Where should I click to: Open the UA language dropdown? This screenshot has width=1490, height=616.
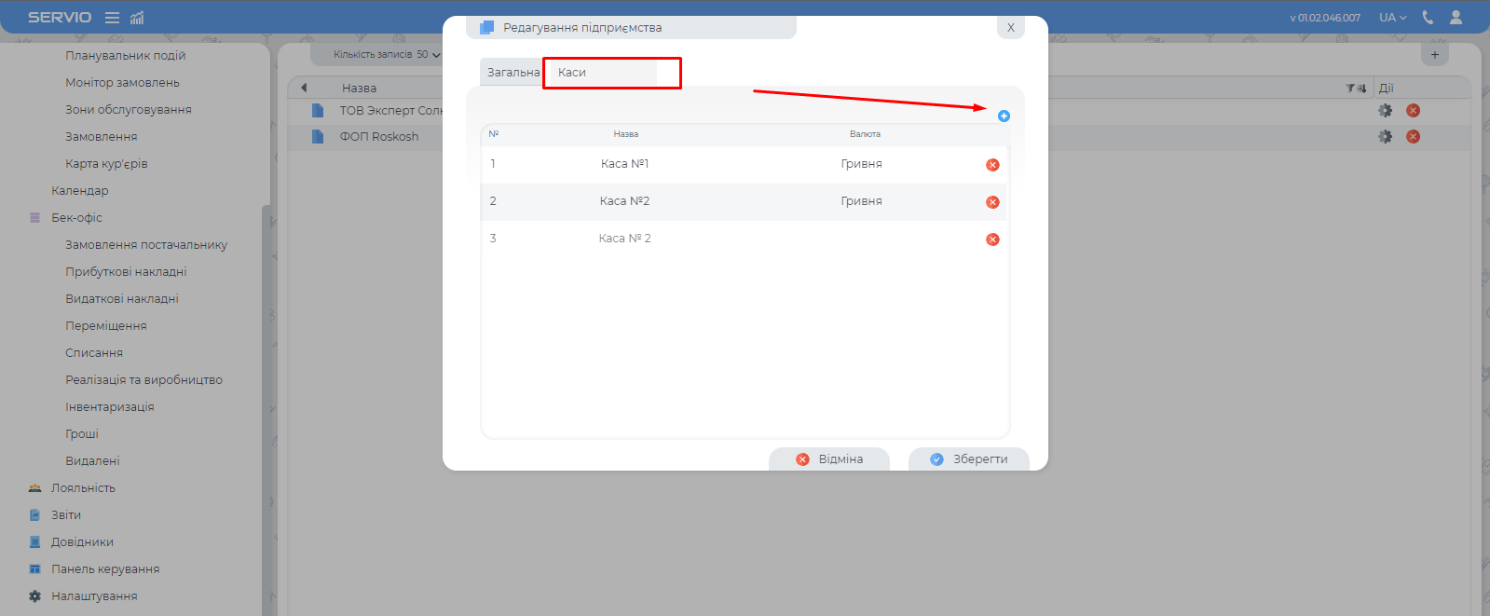coord(1393,18)
